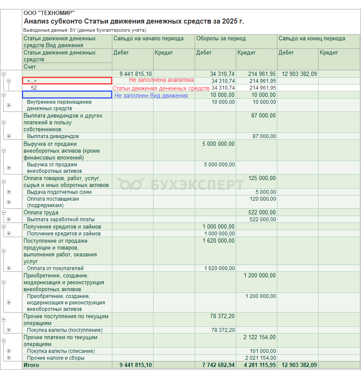Select the Оплата от покупателей label
The height and width of the screenshot is (370, 361).
55,268
